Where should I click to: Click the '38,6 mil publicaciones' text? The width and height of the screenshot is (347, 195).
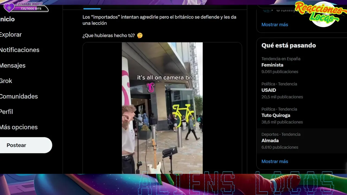pyautogui.click(x=282, y=122)
